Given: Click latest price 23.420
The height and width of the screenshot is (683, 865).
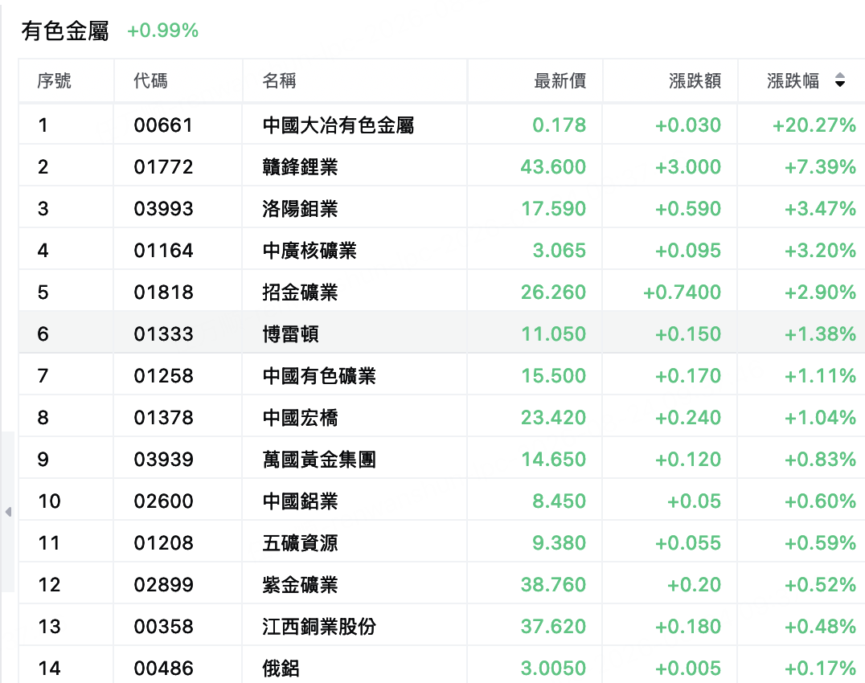Looking at the screenshot, I should (553, 418).
